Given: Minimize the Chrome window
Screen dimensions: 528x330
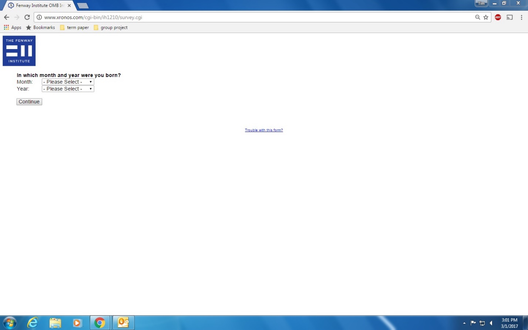Looking at the screenshot, I should click(x=494, y=3).
